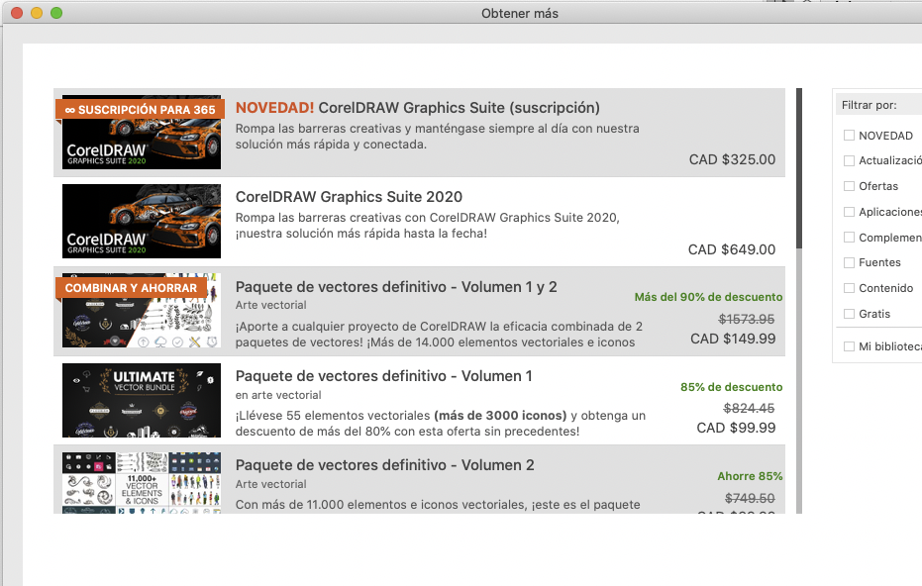
Task: Select 'Paquete de vectores definitivo - Volumen 2' title
Action: tap(384, 465)
